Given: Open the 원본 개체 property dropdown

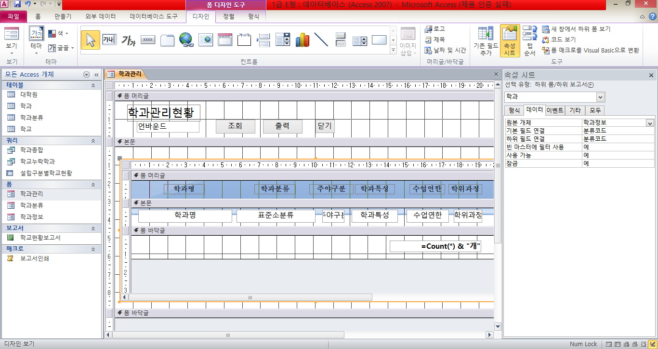Looking at the screenshot, I should [650, 123].
